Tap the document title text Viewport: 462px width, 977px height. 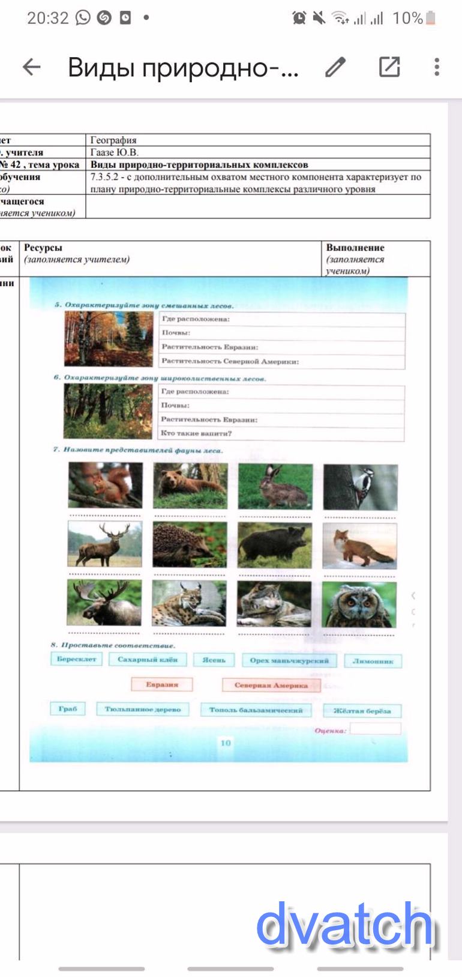pos(183,67)
